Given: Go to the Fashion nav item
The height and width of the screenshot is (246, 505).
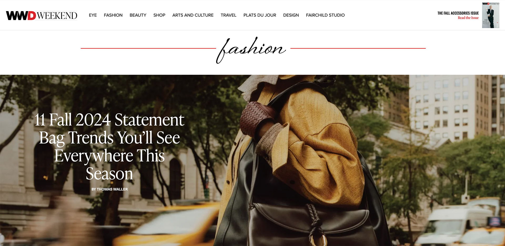Looking at the screenshot, I should click(113, 15).
